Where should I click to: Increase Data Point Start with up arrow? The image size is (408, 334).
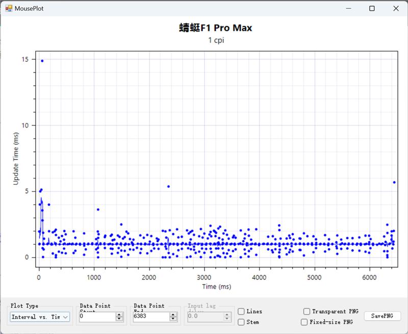click(119, 315)
